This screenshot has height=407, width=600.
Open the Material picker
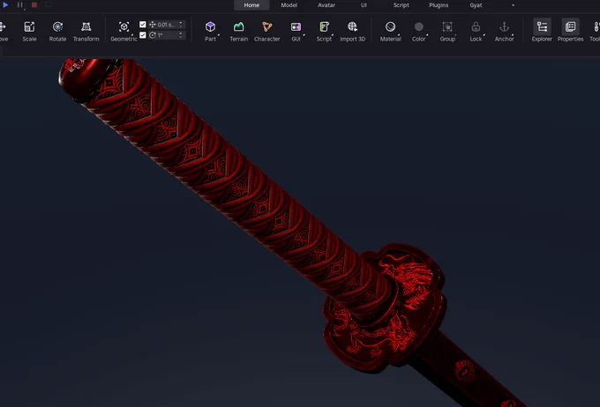pos(390,32)
